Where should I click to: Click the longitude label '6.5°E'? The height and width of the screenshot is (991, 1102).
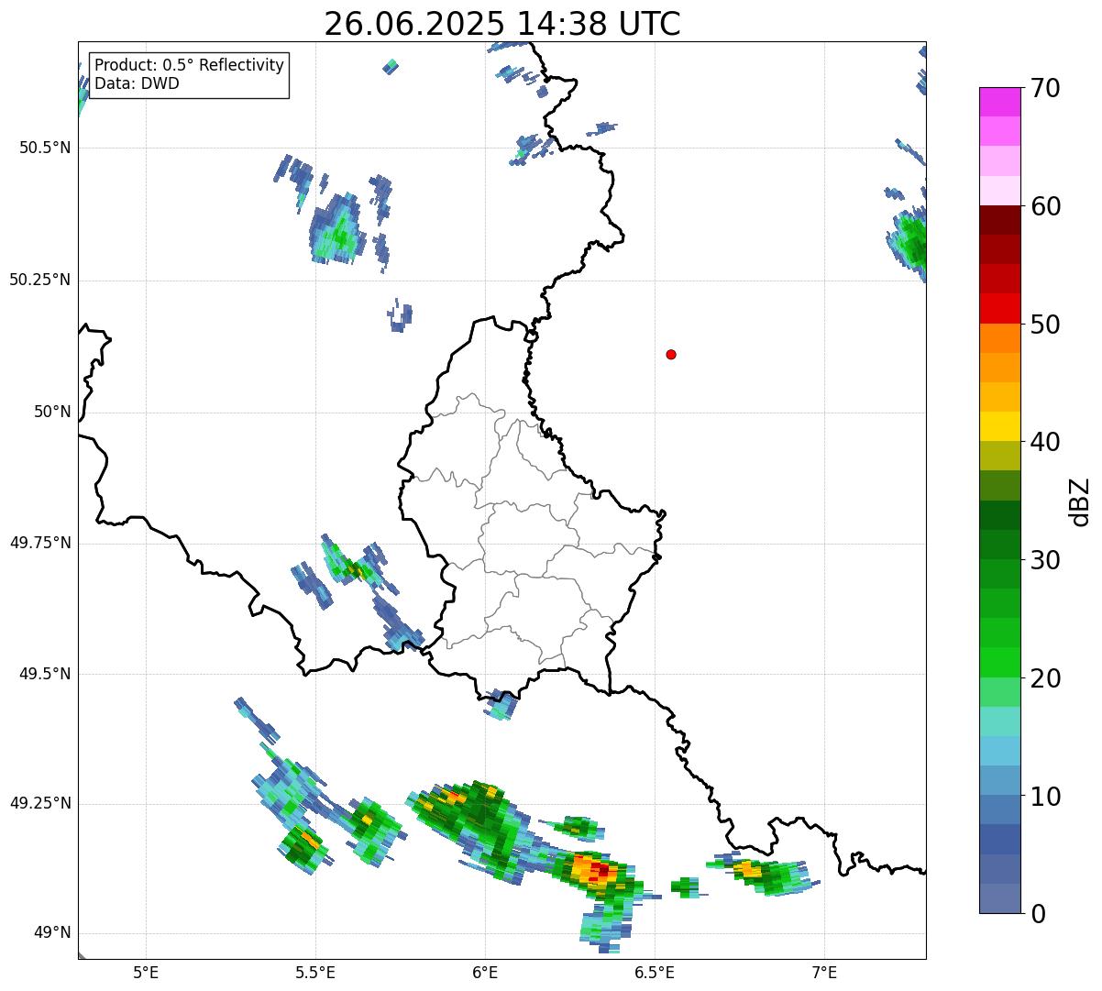coord(655,972)
